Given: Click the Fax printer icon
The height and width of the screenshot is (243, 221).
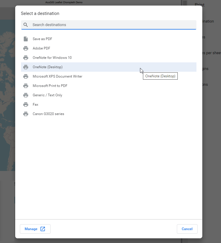Looking at the screenshot, I should coord(26,105).
